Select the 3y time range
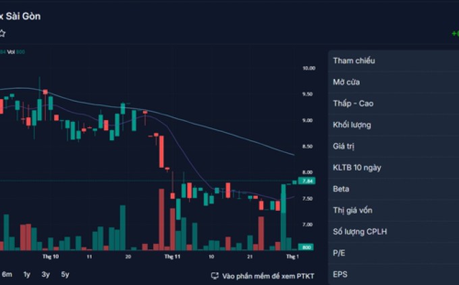 coord(45,274)
